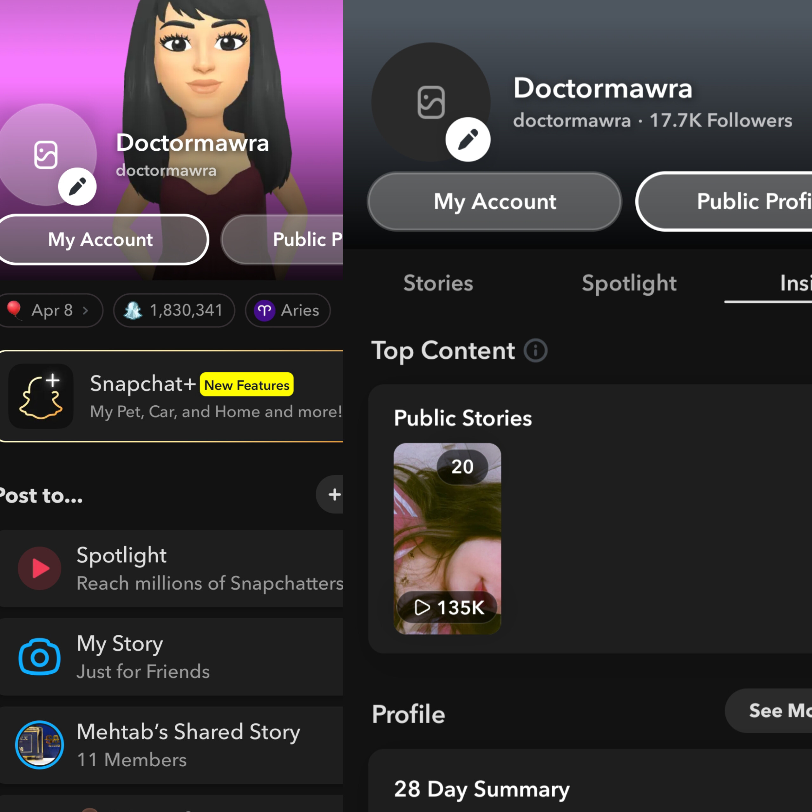Tap the doctormawra username under left display name
The width and height of the screenshot is (812, 812).
pos(166,170)
